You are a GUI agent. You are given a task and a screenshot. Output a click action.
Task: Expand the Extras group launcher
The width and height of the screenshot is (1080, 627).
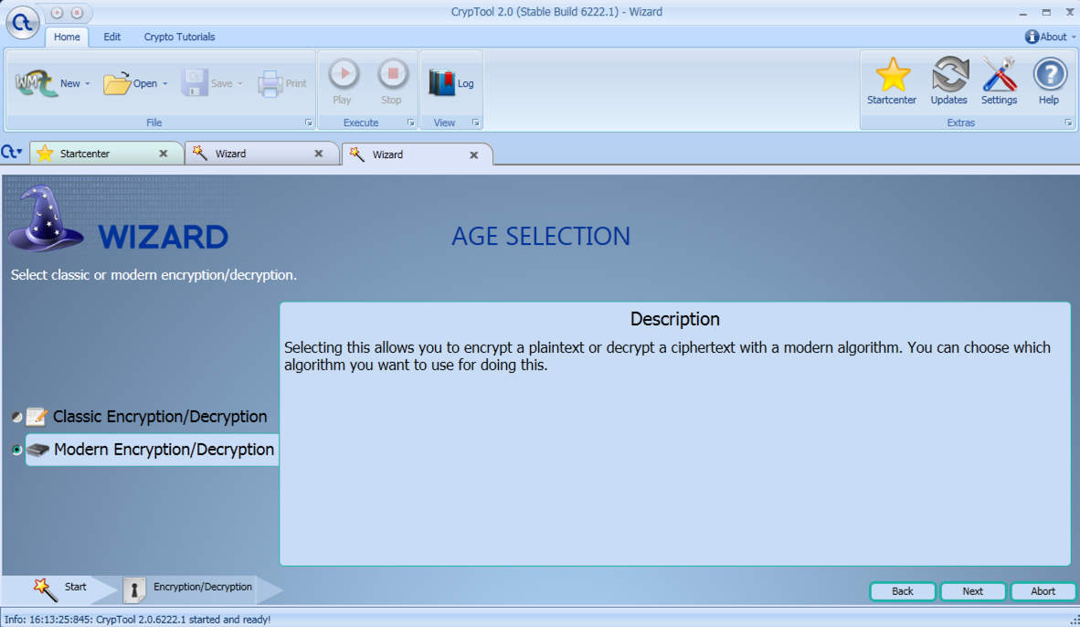1068,122
